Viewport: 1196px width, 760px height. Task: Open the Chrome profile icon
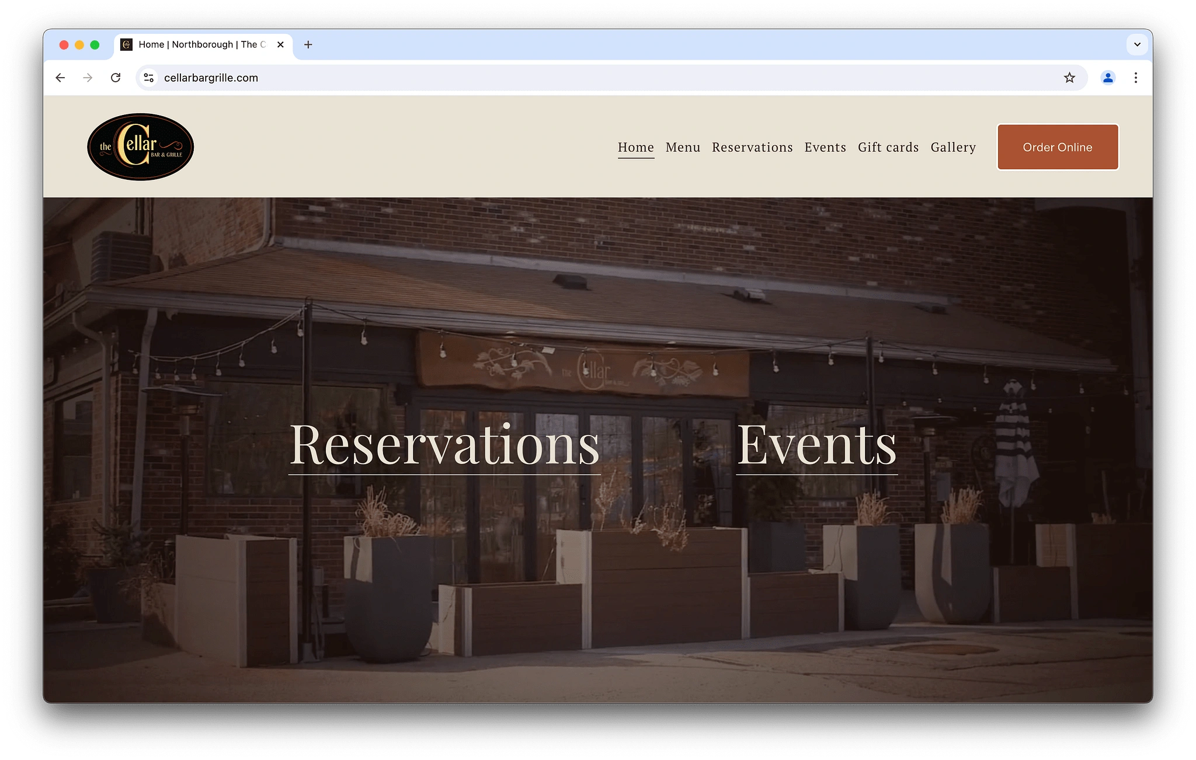coord(1108,78)
